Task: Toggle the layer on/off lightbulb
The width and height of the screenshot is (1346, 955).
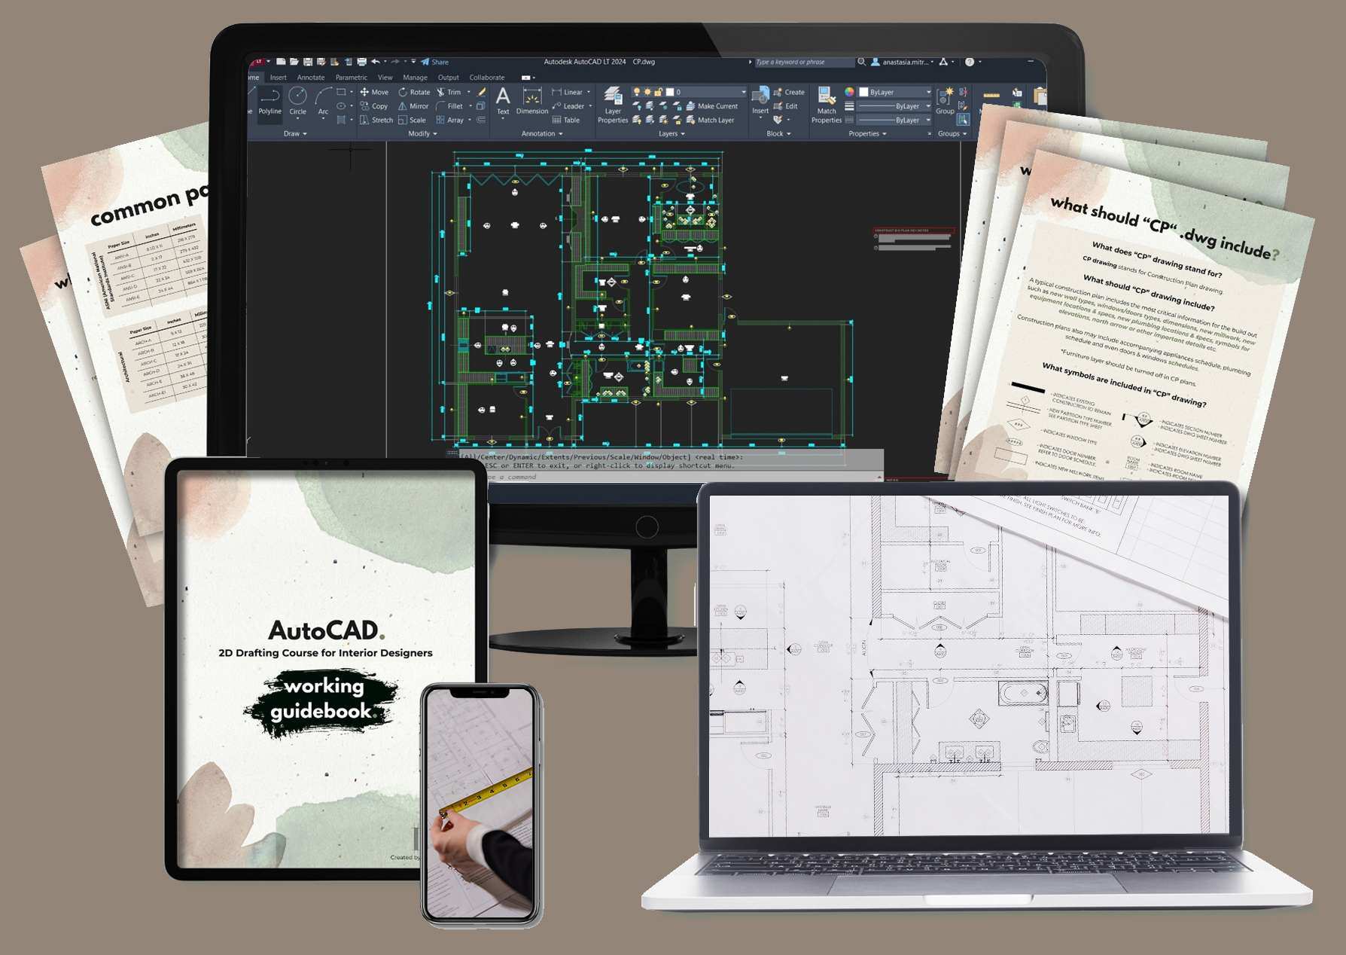Action: coord(636,92)
